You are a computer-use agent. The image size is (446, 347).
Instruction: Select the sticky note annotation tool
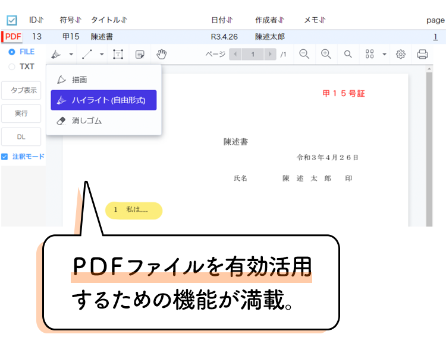click(x=140, y=54)
